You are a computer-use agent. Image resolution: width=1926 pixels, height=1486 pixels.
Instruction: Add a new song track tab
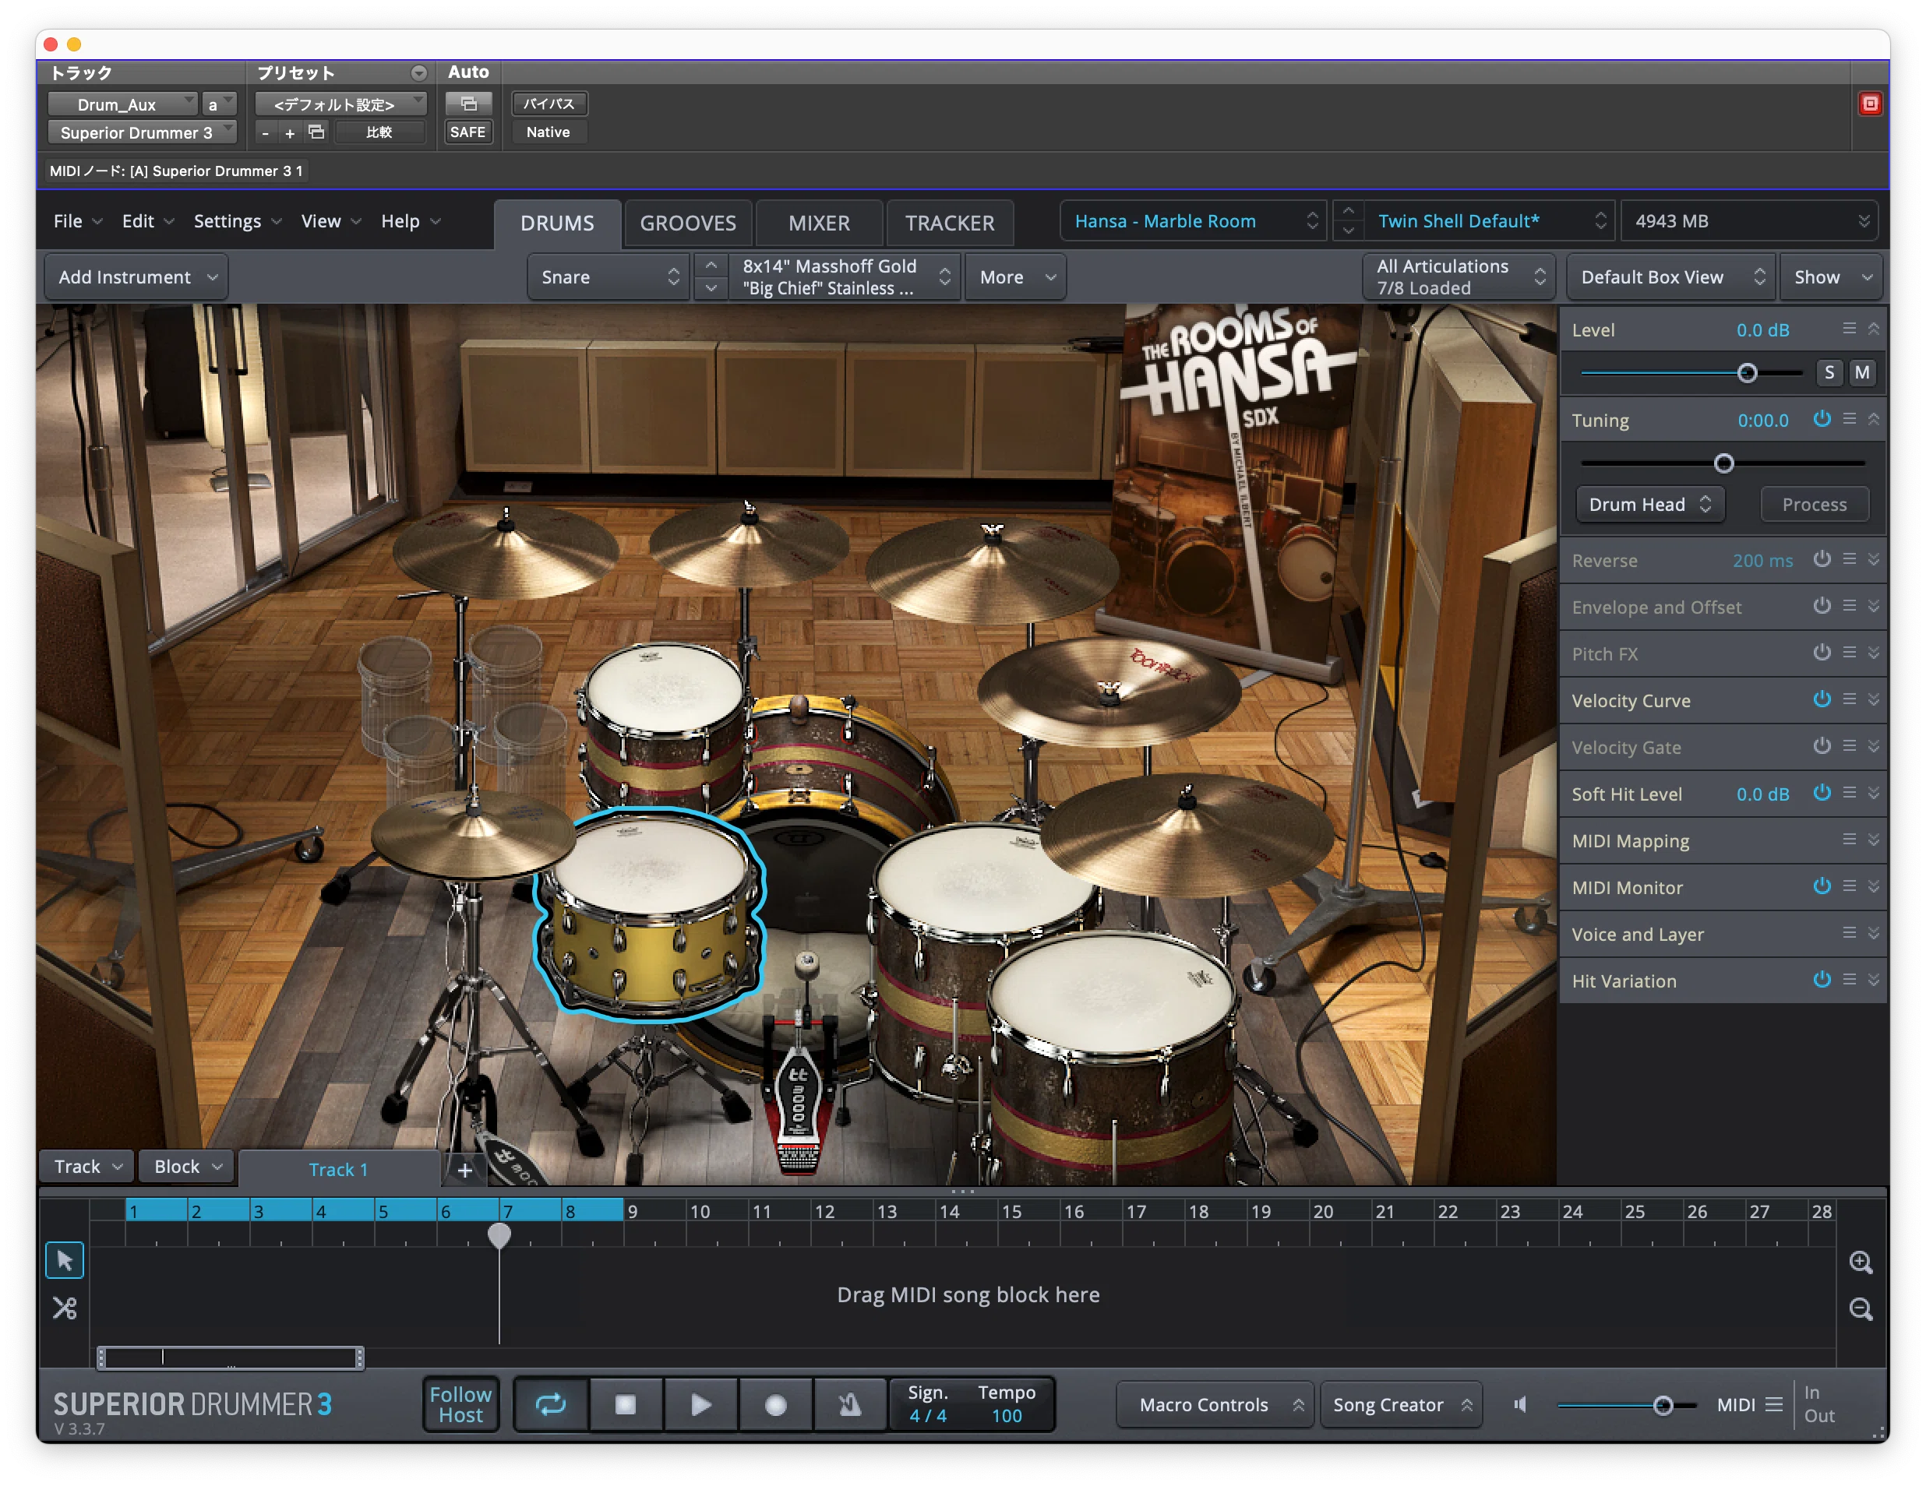coord(464,1170)
